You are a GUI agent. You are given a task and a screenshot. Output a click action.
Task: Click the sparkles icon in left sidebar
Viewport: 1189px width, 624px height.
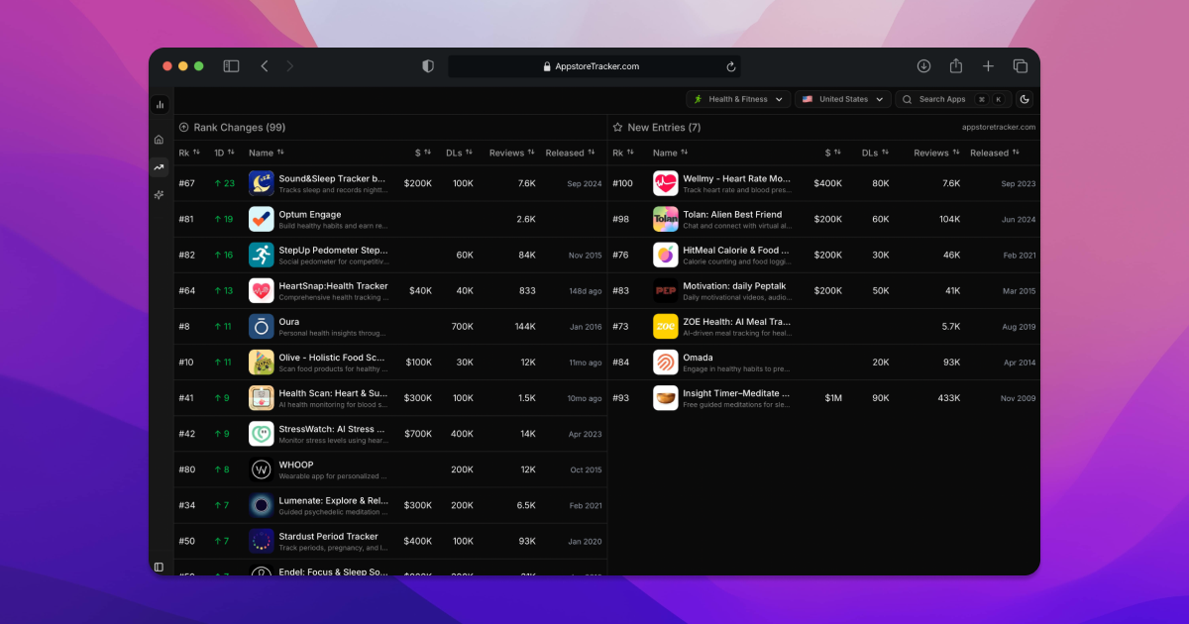(159, 195)
